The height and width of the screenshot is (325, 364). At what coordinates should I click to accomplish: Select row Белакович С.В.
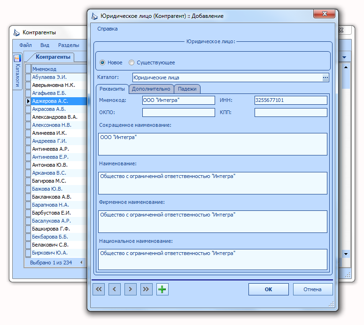56,245
